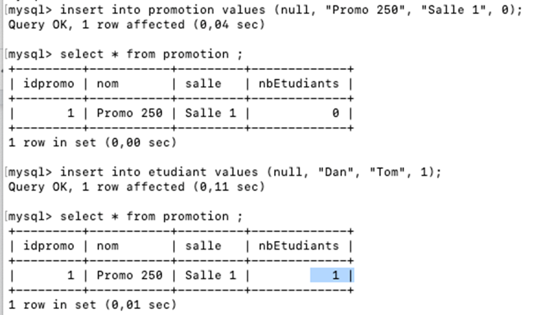This screenshot has height=315, width=552.
Task: Click the nbEtudiants header in second table
Action: tap(298, 246)
